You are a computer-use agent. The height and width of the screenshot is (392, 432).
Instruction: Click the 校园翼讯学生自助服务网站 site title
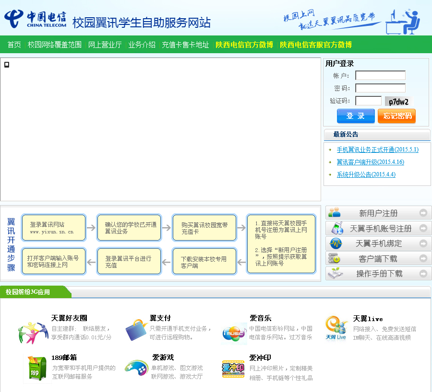[142, 23]
